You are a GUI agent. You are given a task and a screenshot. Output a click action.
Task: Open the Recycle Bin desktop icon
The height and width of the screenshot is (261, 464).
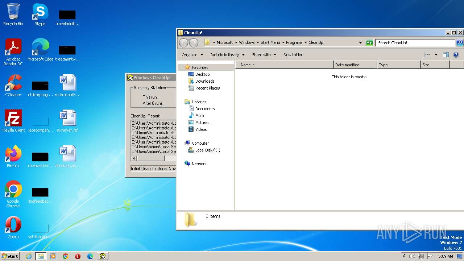(13, 14)
